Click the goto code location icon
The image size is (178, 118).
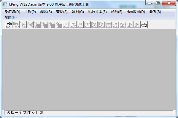[58, 24]
